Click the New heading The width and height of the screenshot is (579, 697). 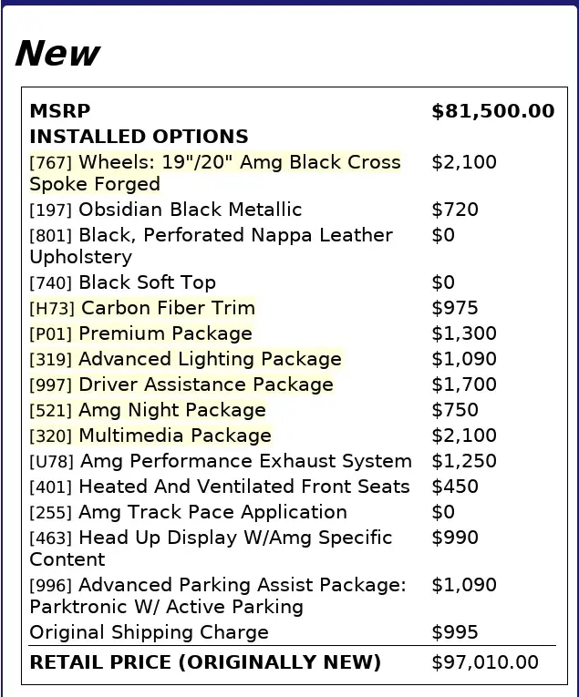57,55
